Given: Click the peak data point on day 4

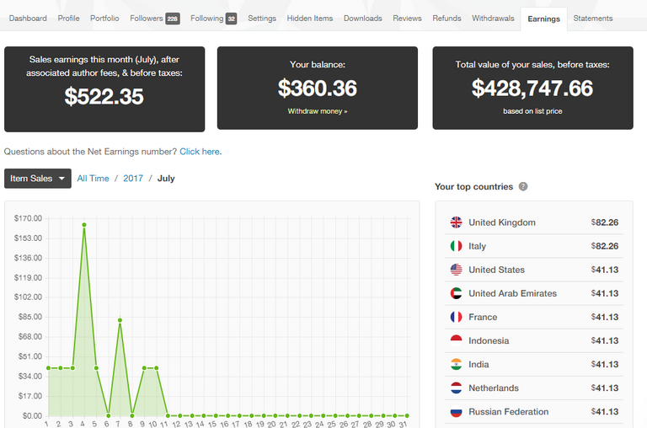Looking at the screenshot, I should tap(83, 225).
